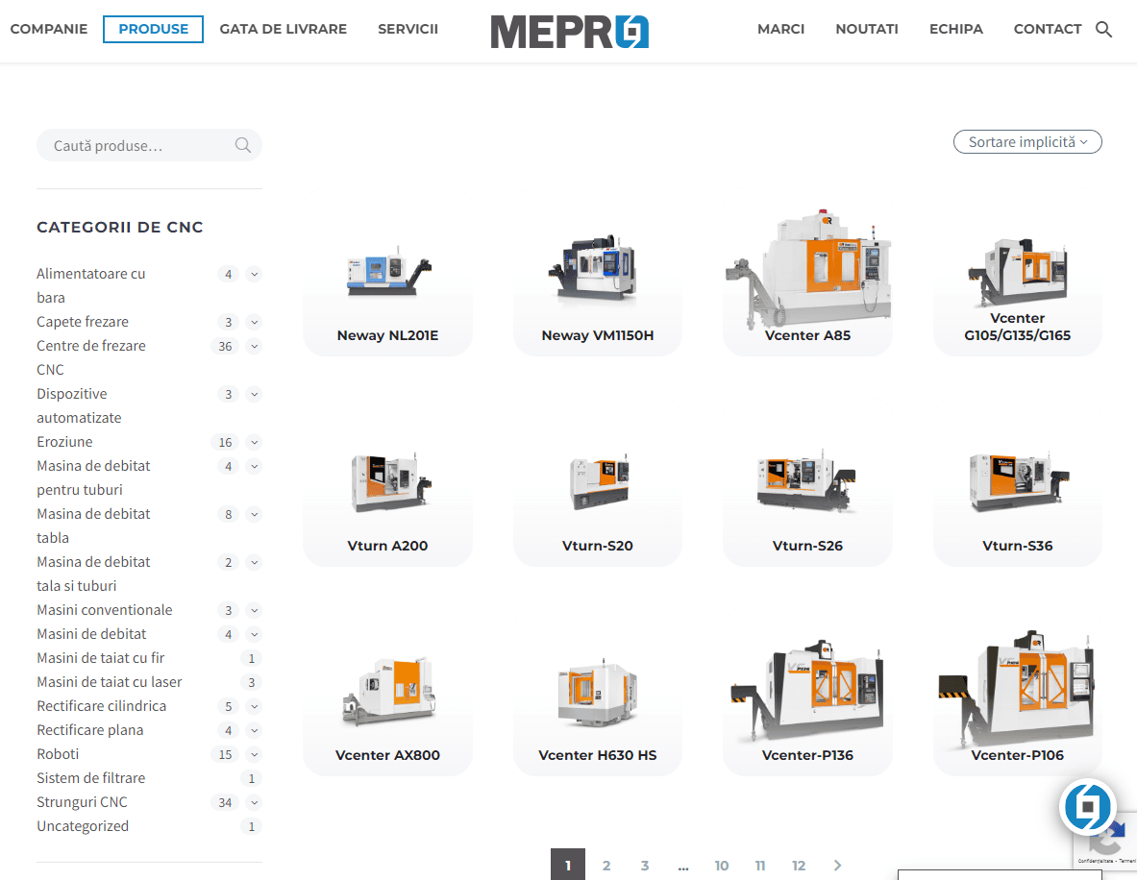1137x880 pixels.
Task: Click Vturn-S26 product title
Action: 807,545
